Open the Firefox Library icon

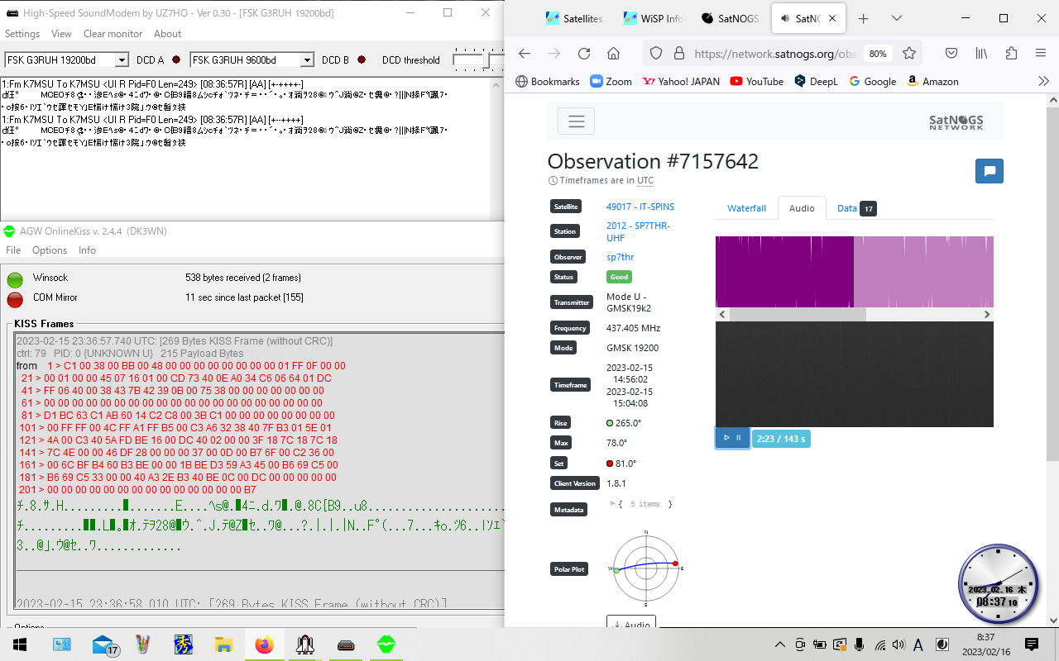tap(981, 54)
